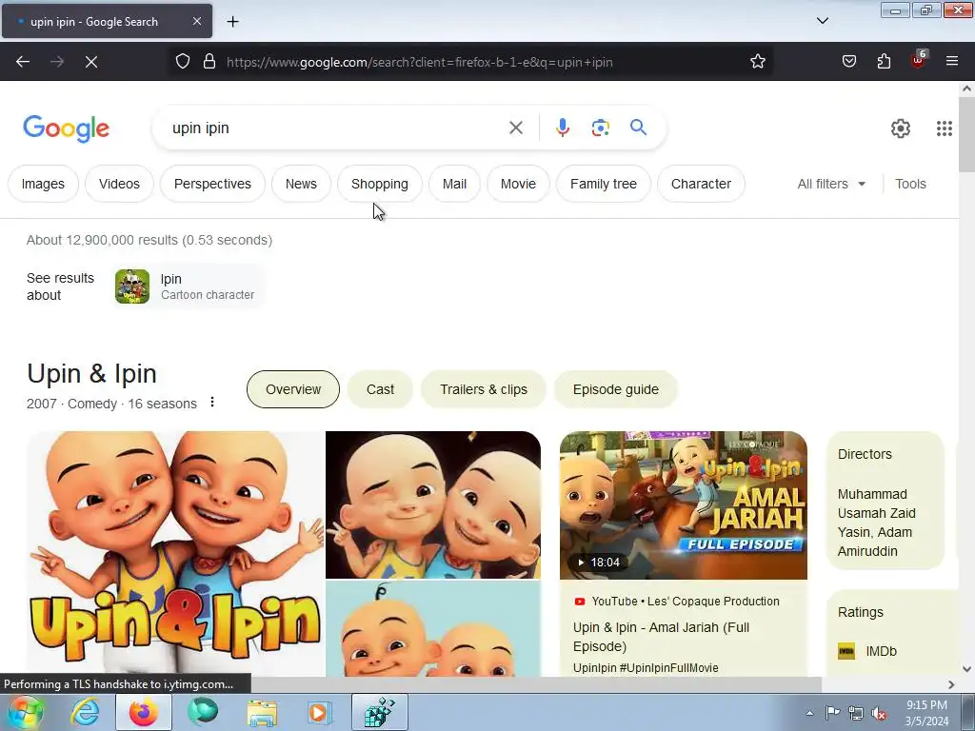The height and width of the screenshot is (731, 975).
Task: Open the IMDb rating link
Action: 867,651
